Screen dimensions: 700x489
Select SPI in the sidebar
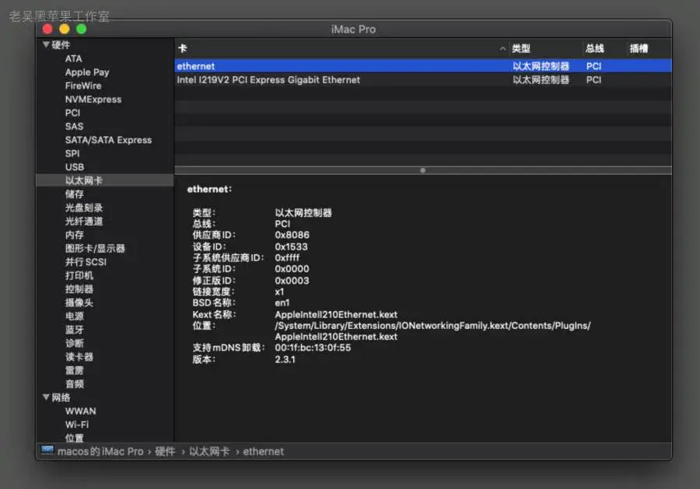click(x=72, y=153)
